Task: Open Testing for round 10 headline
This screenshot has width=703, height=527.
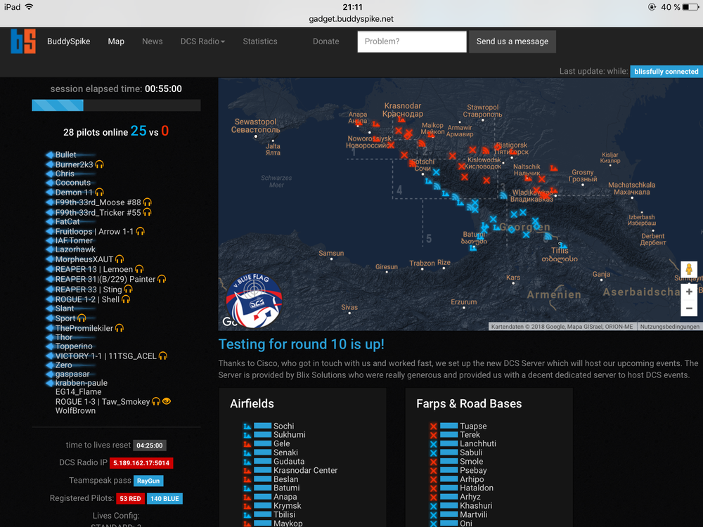Action: [302, 344]
